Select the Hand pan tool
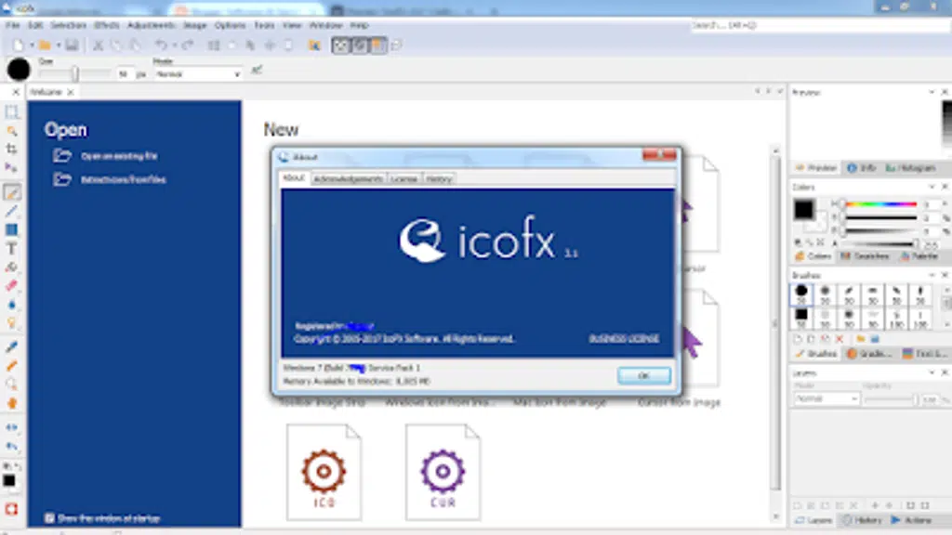This screenshot has width=952, height=535. point(11,403)
